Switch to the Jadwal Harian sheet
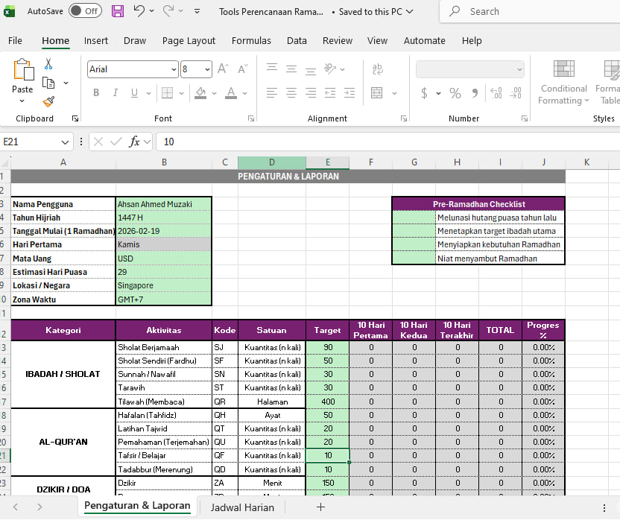Viewport: 620px width, 520px height. 242,507
